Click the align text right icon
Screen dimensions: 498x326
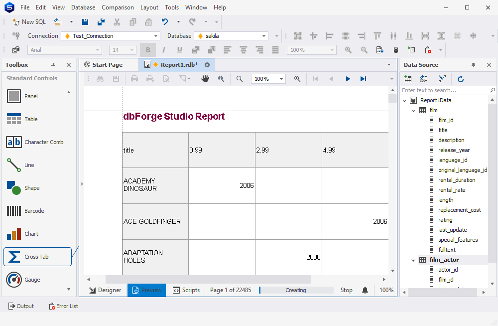(259, 50)
